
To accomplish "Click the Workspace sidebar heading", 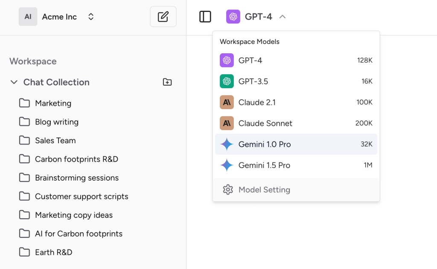I will click(33, 61).
